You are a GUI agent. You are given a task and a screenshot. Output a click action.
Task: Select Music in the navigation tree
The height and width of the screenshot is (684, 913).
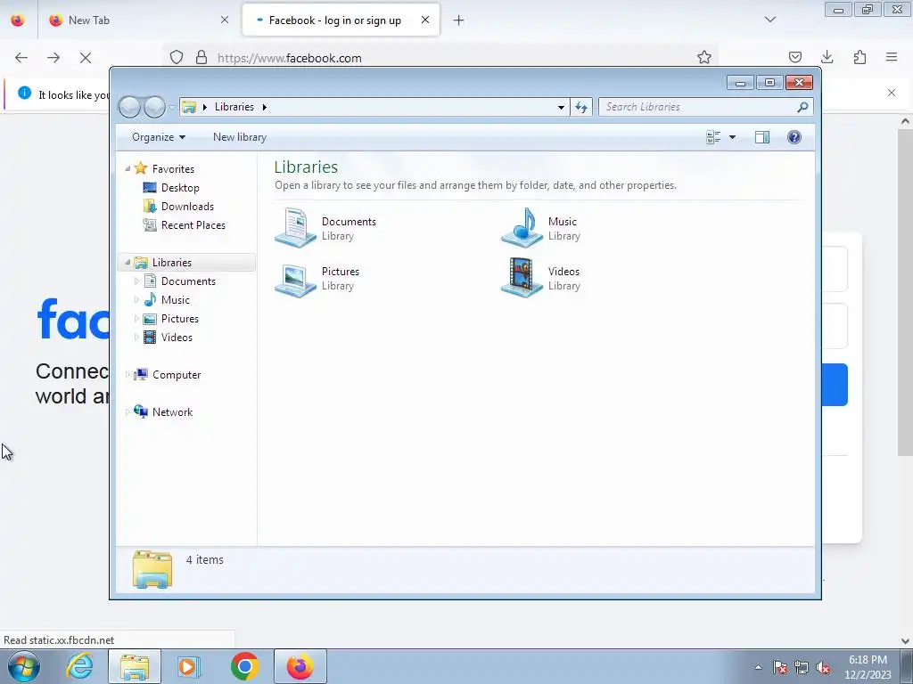[x=175, y=299]
